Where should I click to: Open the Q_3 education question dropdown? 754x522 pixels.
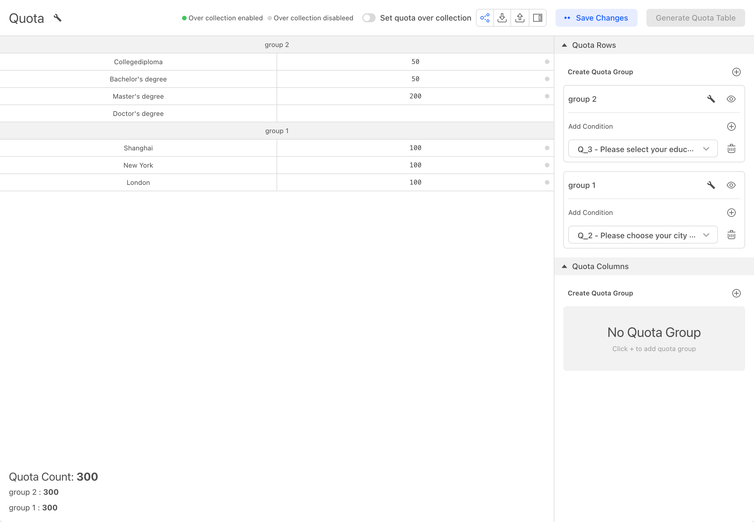point(643,149)
